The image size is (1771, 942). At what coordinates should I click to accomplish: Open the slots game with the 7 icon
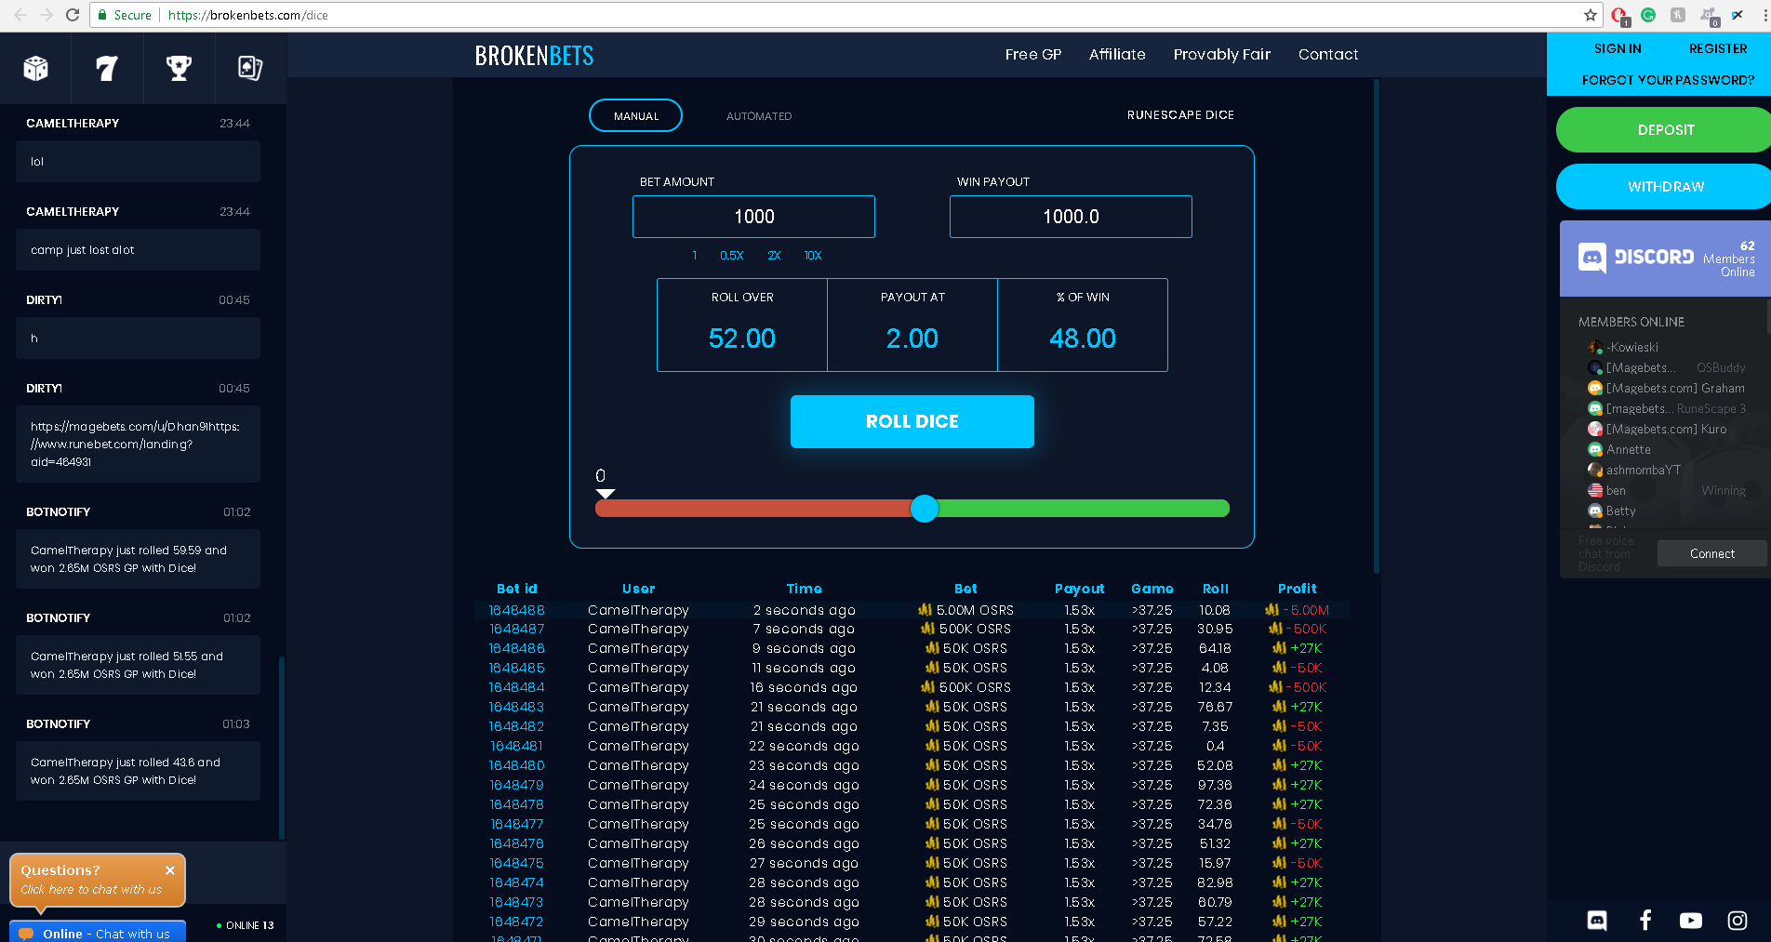[x=107, y=68]
